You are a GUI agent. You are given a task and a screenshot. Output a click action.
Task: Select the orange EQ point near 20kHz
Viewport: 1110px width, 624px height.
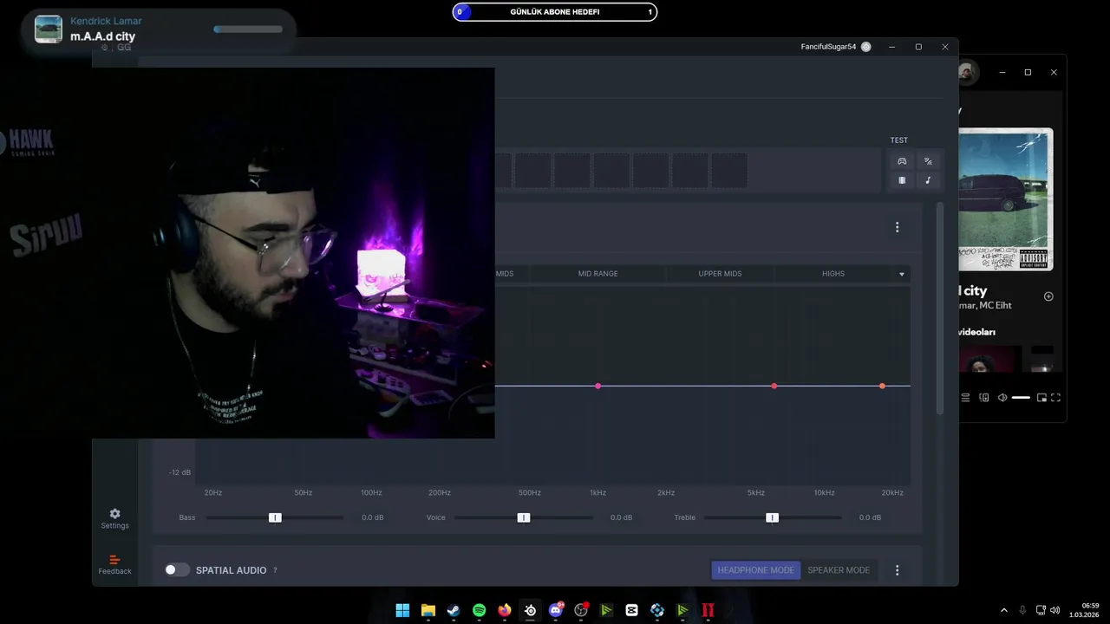pyautogui.click(x=882, y=386)
